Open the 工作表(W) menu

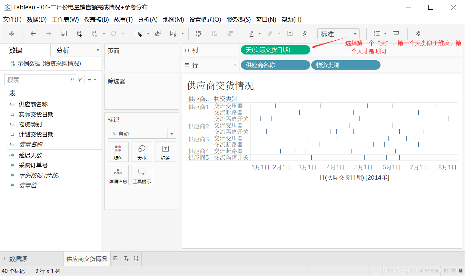[65, 20]
